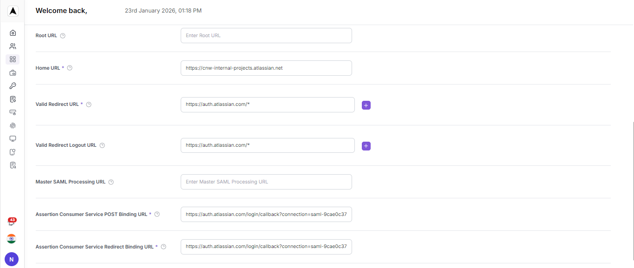Open the fingerprint authentication icon in sidebar
The width and height of the screenshot is (634, 268).
13,125
